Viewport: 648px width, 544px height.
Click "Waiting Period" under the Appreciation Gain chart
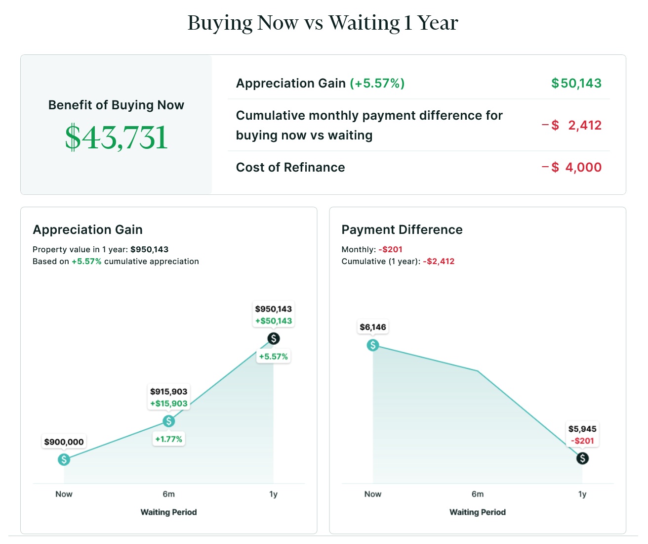pyautogui.click(x=169, y=512)
